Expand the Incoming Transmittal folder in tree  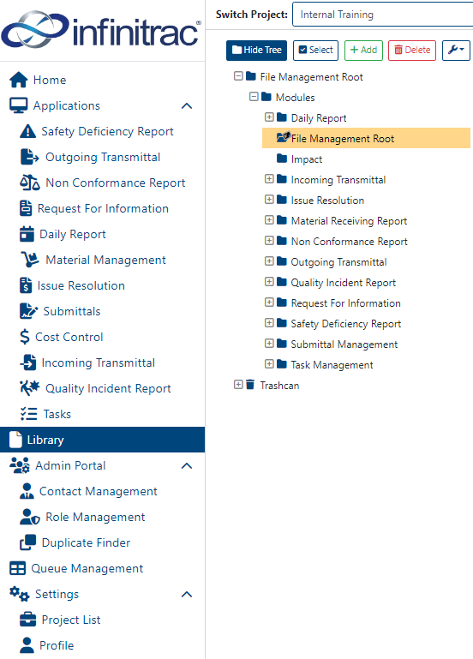[x=269, y=178]
